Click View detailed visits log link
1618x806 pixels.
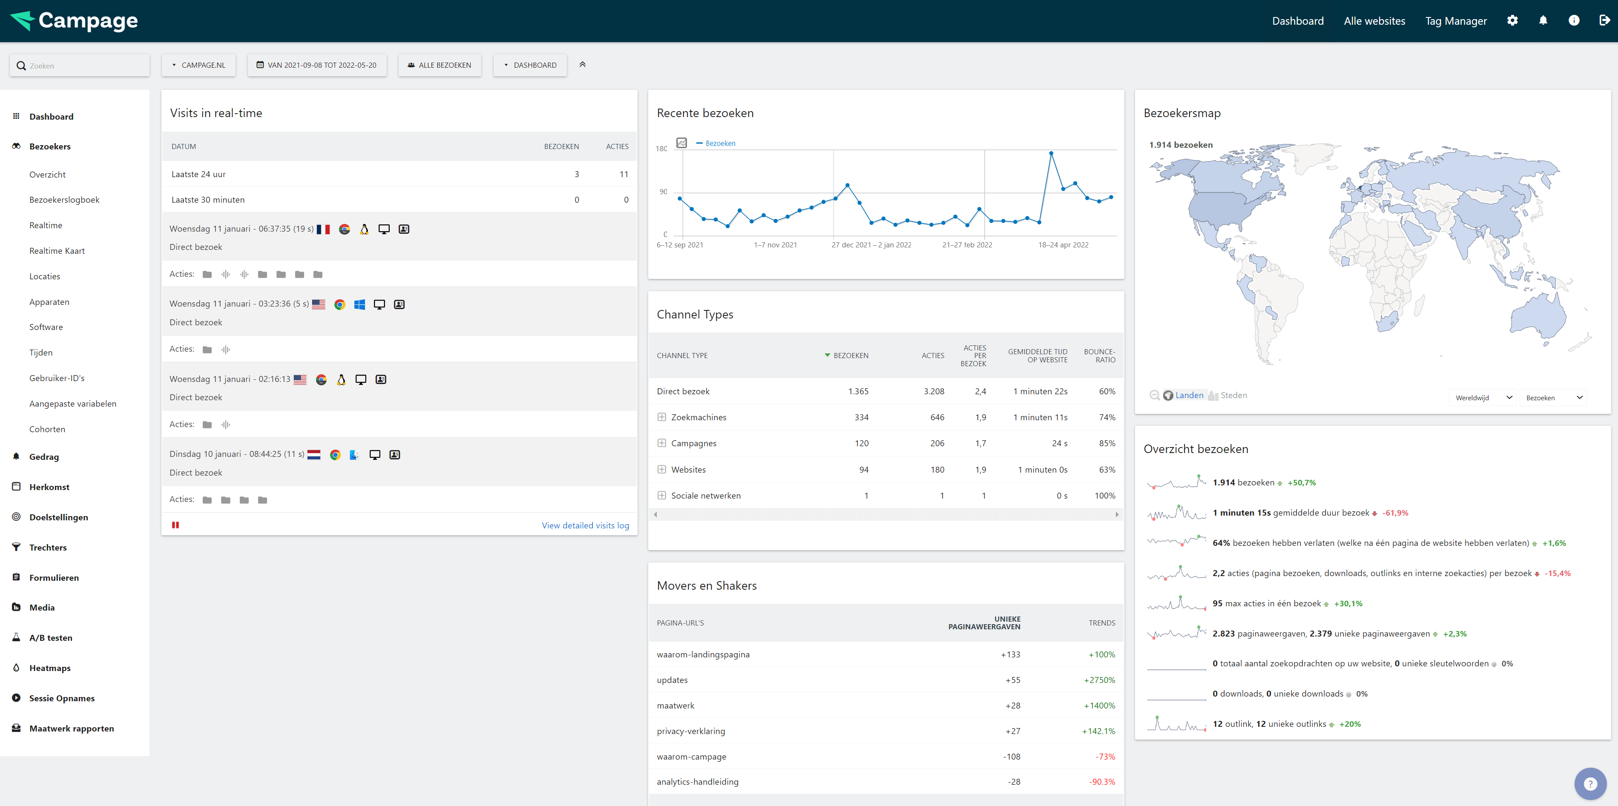[585, 525]
